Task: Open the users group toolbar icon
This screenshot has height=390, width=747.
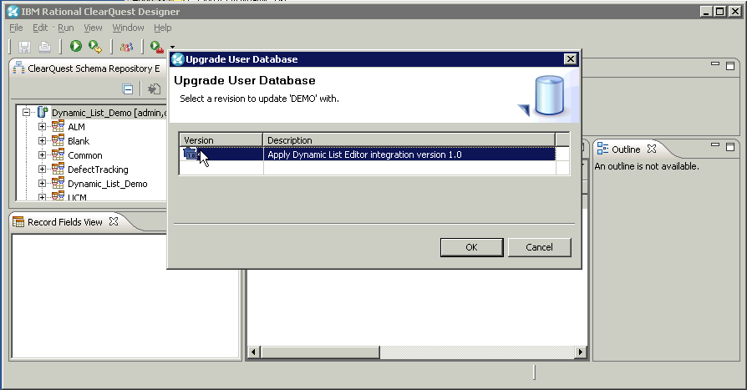Action: coord(126,47)
